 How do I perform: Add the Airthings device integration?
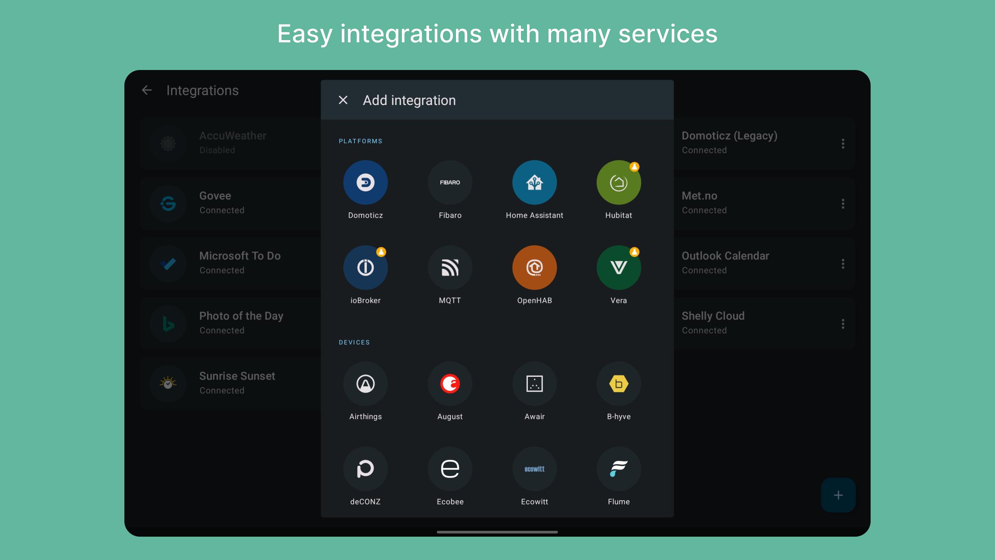point(365,384)
